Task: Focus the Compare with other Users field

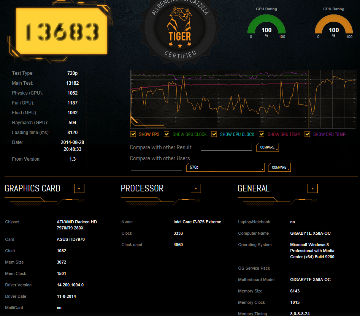Action: [156, 167]
